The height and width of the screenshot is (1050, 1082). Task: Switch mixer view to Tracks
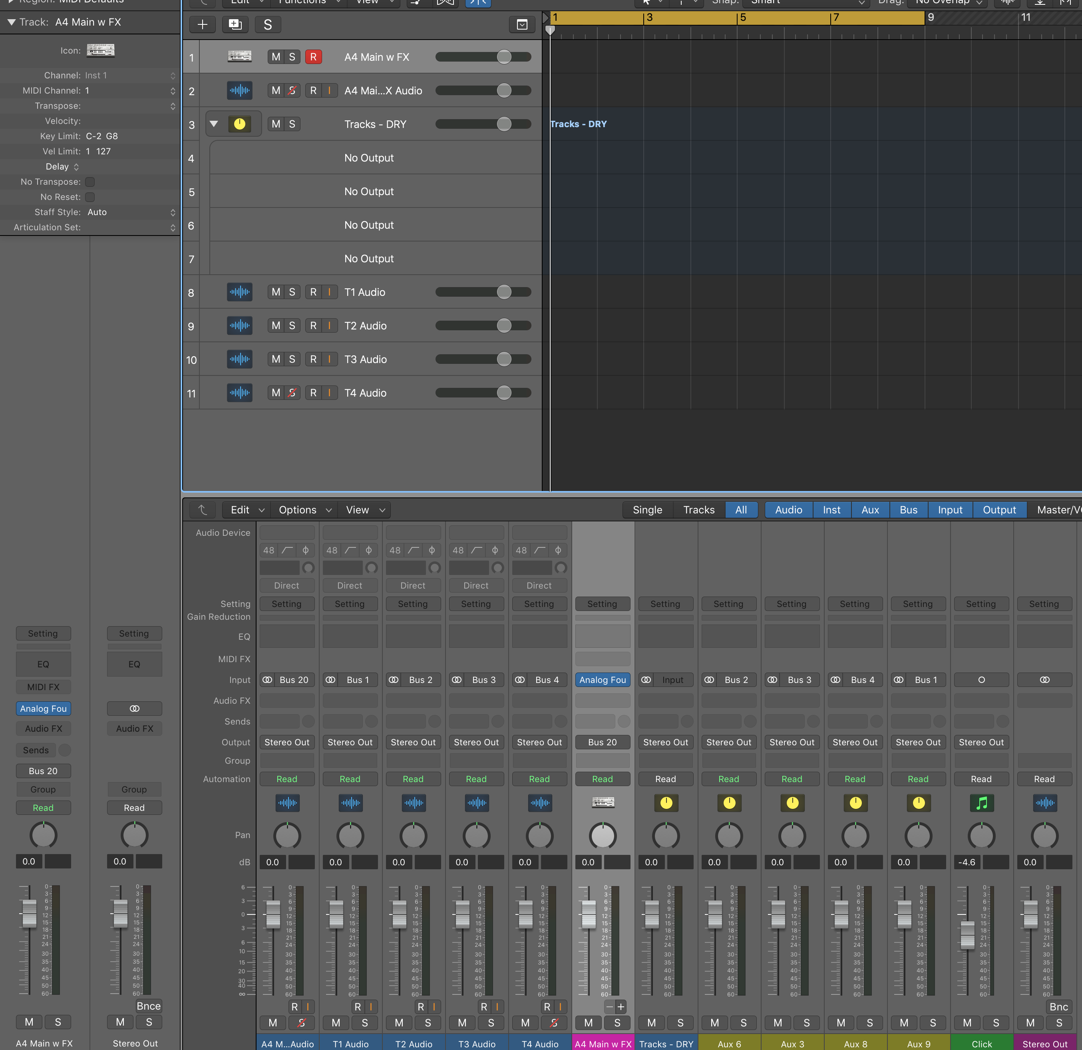point(698,510)
